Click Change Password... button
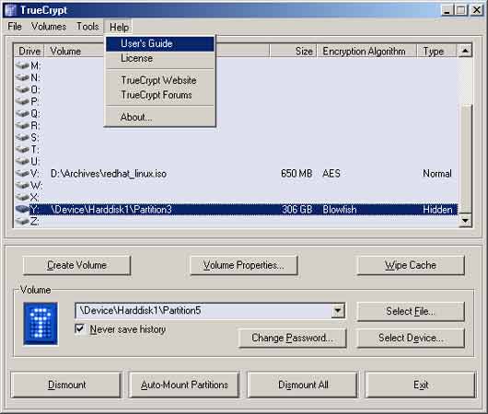This screenshot has height=414, width=488. (x=292, y=339)
